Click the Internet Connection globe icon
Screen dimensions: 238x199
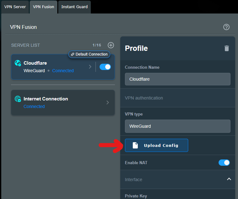point(18,99)
